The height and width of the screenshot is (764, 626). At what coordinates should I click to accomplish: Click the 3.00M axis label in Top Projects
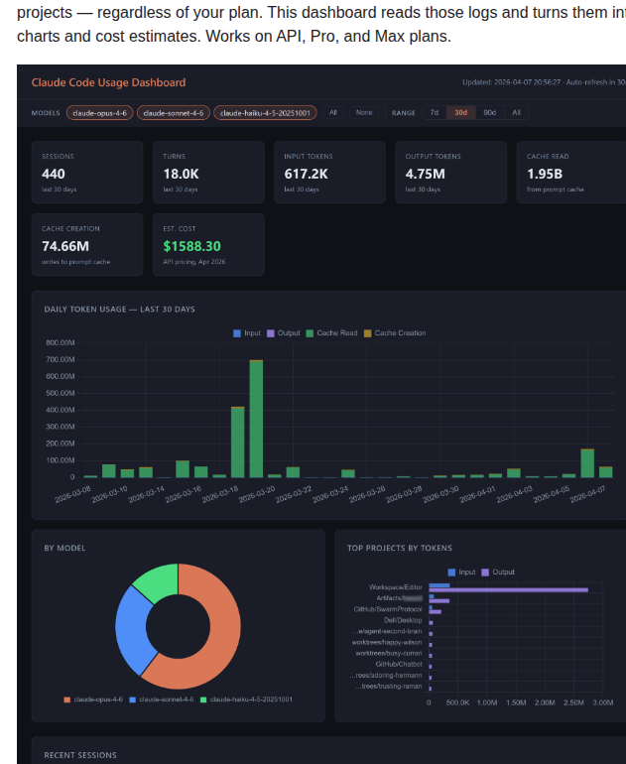[x=603, y=702]
